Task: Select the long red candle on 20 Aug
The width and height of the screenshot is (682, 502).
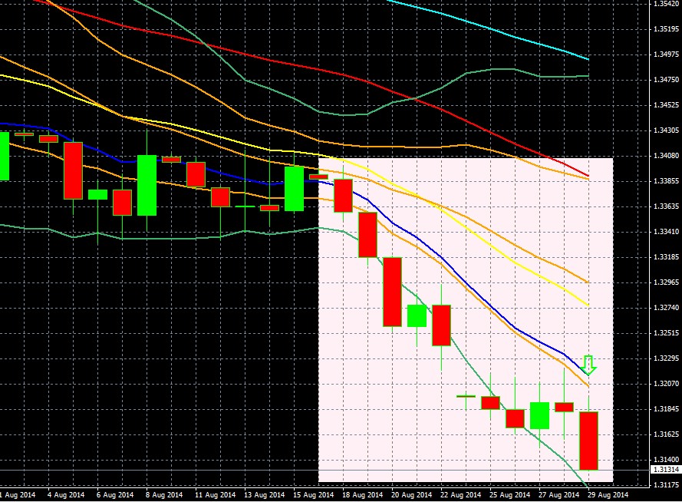Action: [x=392, y=292]
